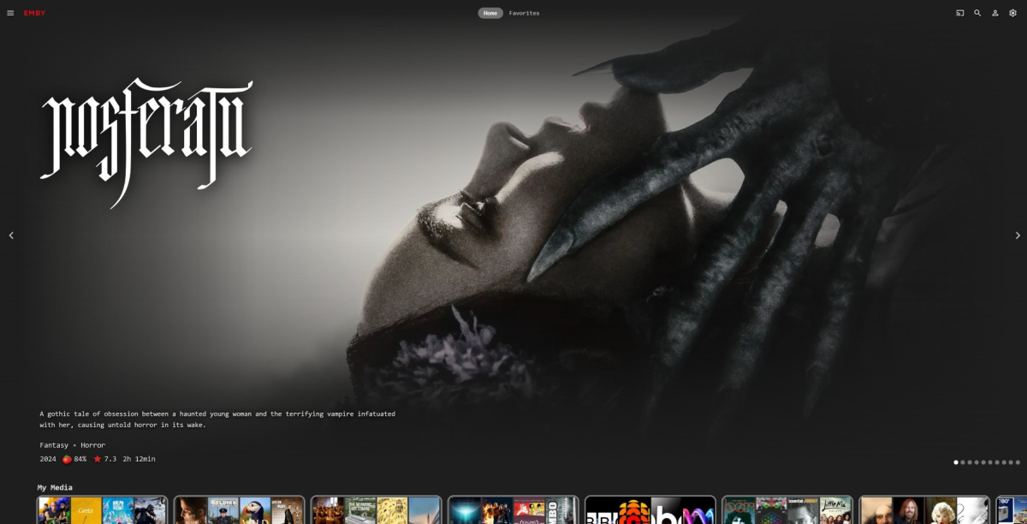The width and height of the screenshot is (1027, 524).
Task: Select the first pagination dot
Action: pyautogui.click(x=956, y=461)
